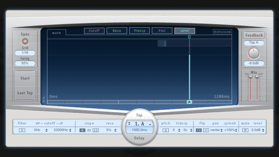Click the 22000Hz lowpass cutoff value
The image size is (279, 157).
(x=61, y=130)
